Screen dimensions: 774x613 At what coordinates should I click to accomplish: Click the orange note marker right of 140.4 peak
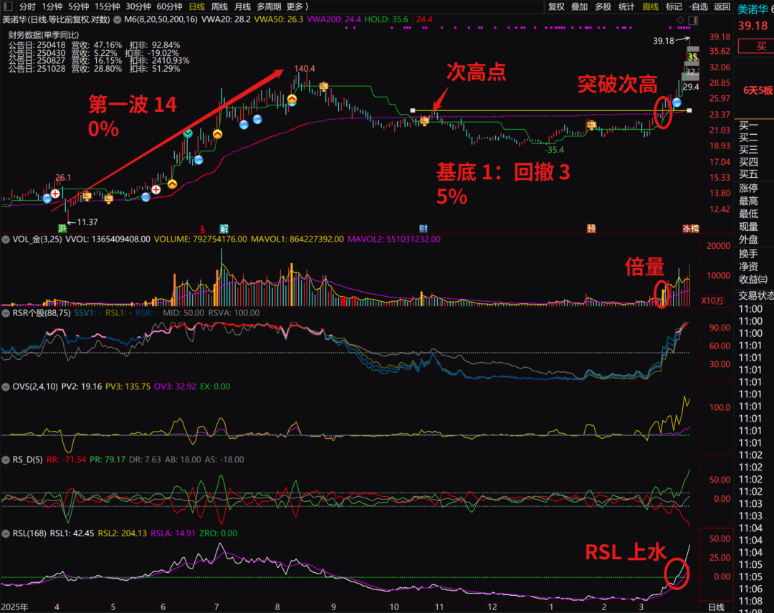pyautogui.click(x=323, y=87)
